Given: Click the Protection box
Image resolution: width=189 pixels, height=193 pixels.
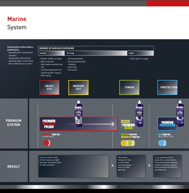Looking at the screenshot, I should [x=167, y=87].
